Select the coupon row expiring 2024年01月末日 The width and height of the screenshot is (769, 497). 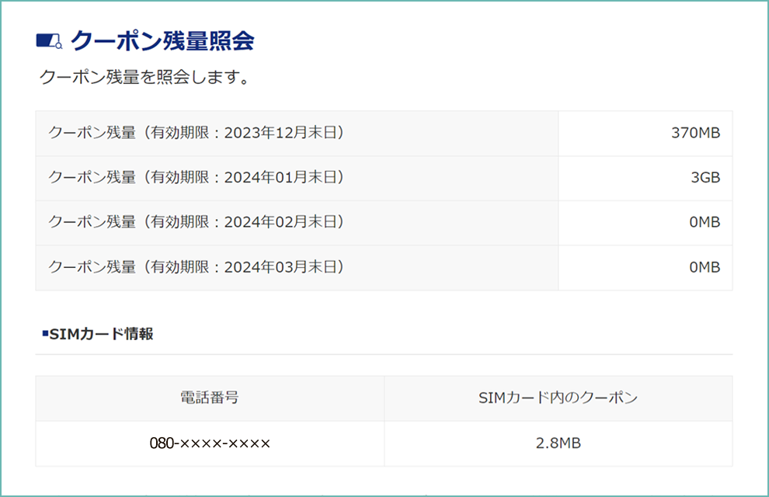point(384,179)
